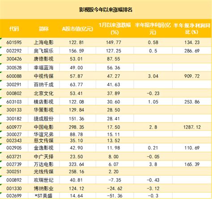Viewport: 212px width, 199px height.
Task: Click the 上海电影 name cell
Action: (x=43, y=43)
